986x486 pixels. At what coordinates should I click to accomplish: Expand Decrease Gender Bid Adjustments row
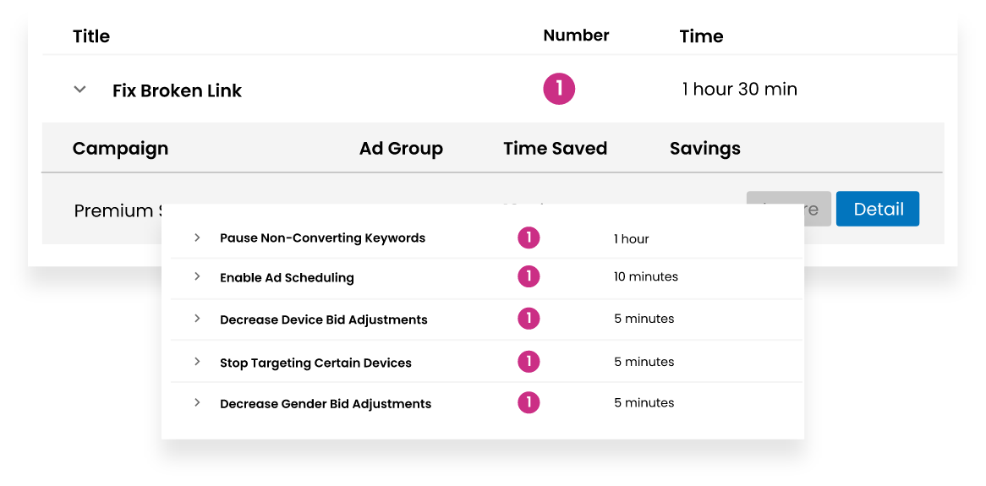pyautogui.click(x=197, y=403)
